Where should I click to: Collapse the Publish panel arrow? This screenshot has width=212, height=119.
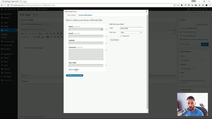pyautogui.click(x=208, y=20)
